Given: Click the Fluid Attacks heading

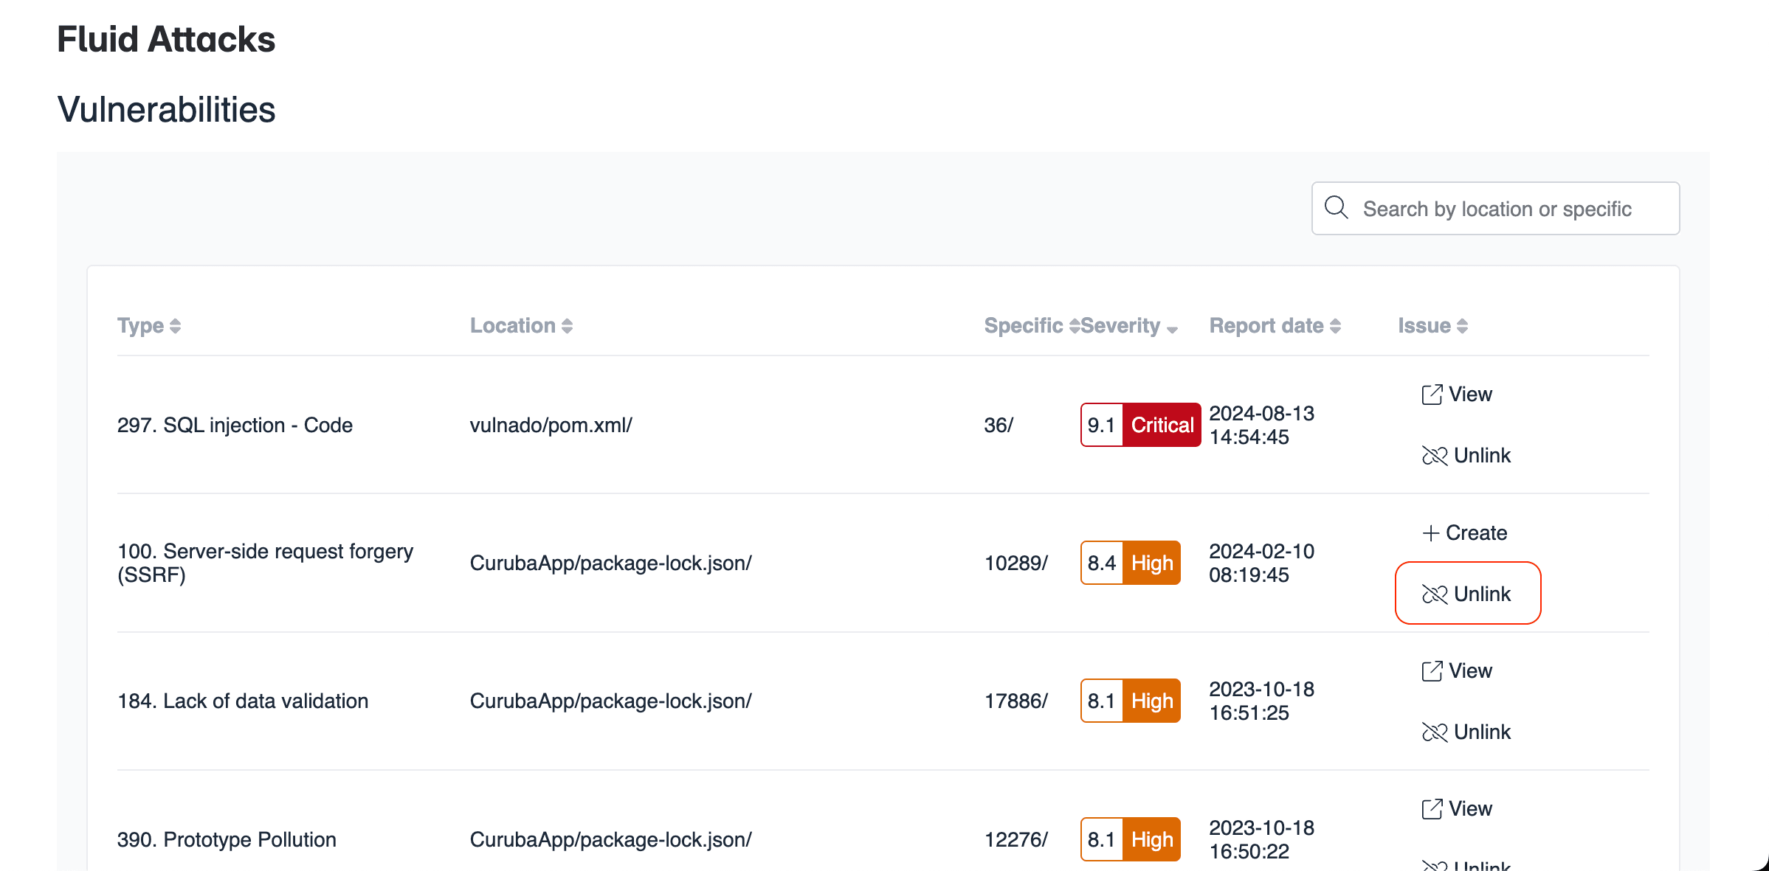Looking at the screenshot, I should coord(166,39).
